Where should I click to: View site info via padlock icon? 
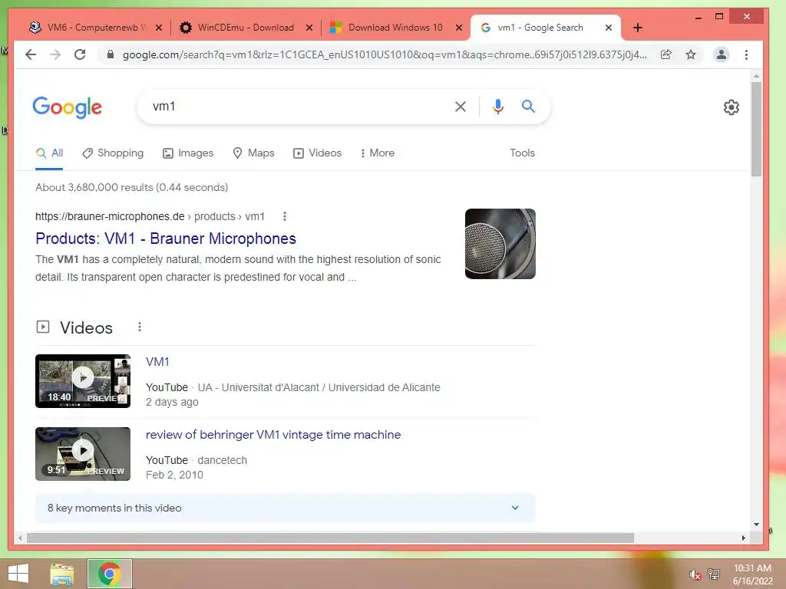click(111, 54)
